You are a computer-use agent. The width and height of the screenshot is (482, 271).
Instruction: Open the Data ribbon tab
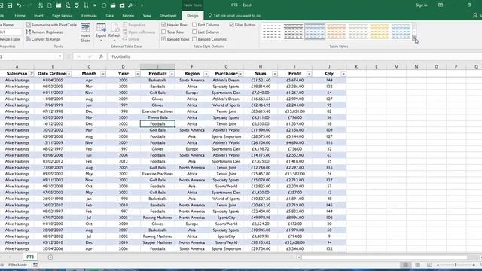tap(110, 16)
